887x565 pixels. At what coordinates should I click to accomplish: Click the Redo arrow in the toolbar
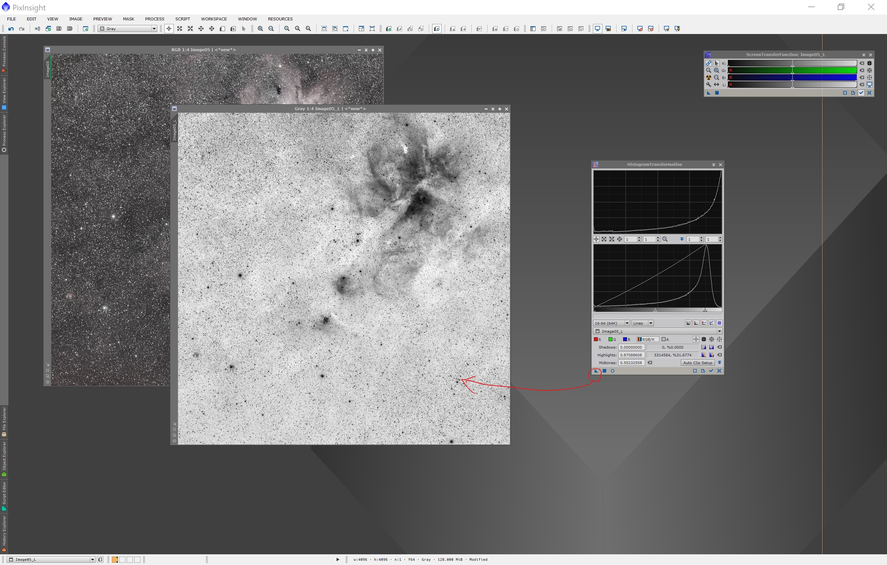(22, 29)
